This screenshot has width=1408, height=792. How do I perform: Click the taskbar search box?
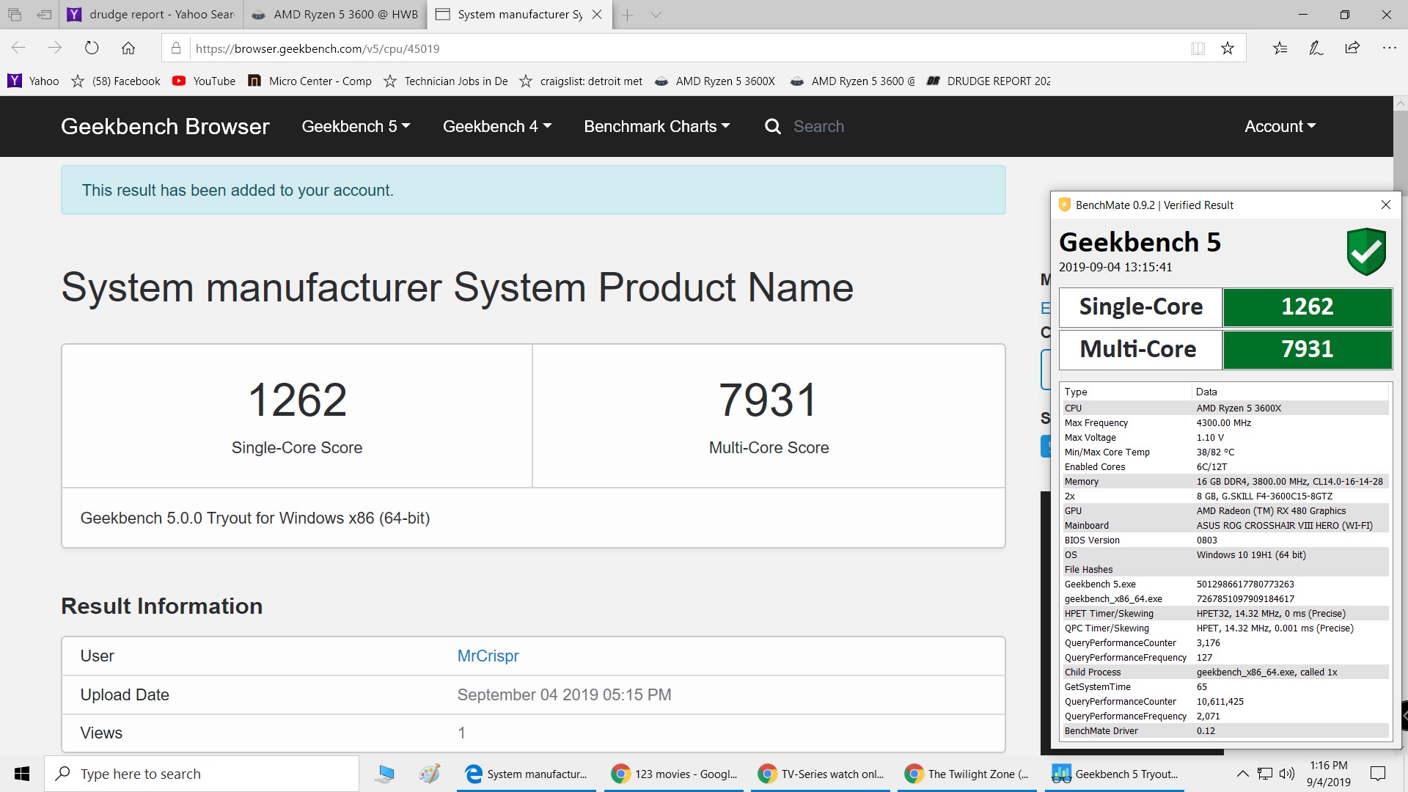tap(202, 774)
